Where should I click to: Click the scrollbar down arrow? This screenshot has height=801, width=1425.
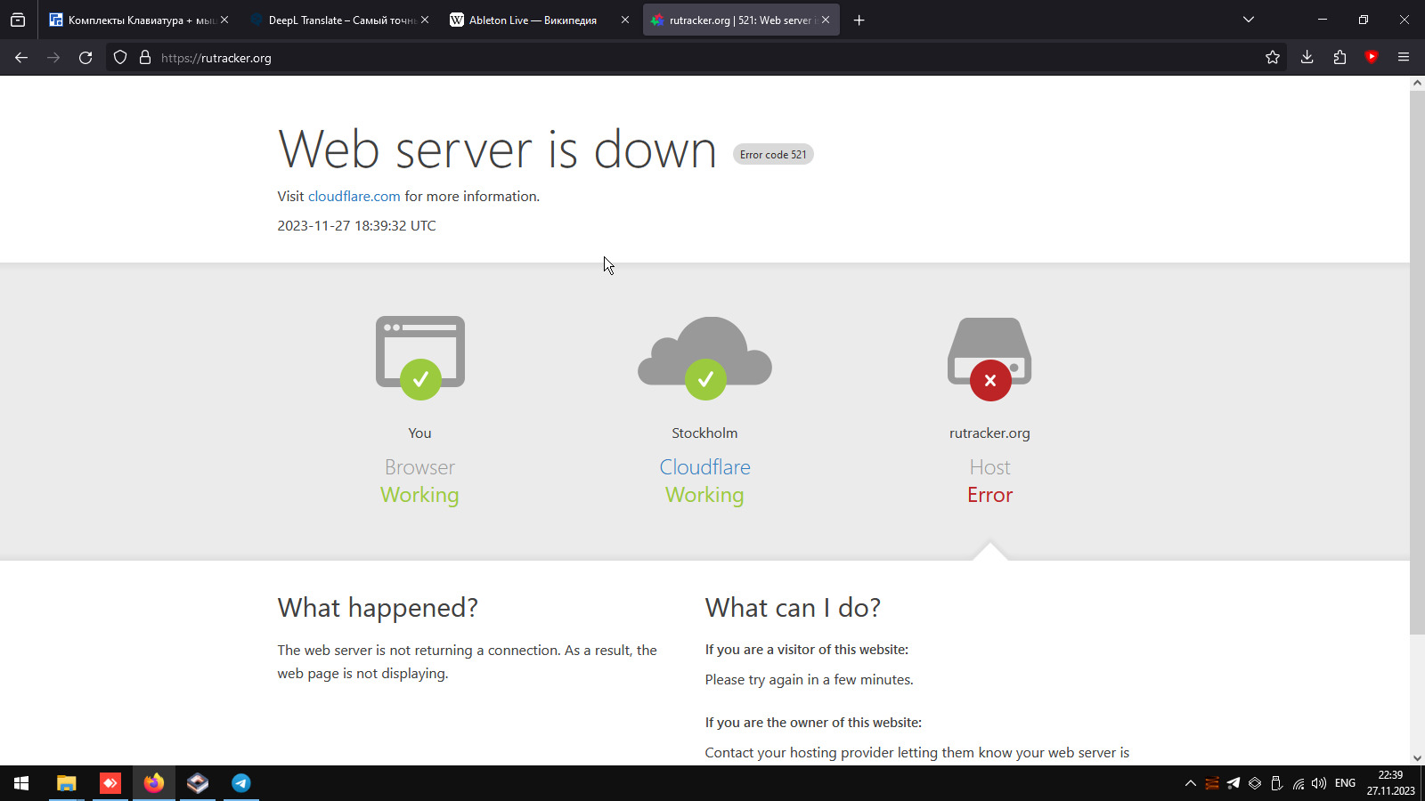pos(1417,758)
